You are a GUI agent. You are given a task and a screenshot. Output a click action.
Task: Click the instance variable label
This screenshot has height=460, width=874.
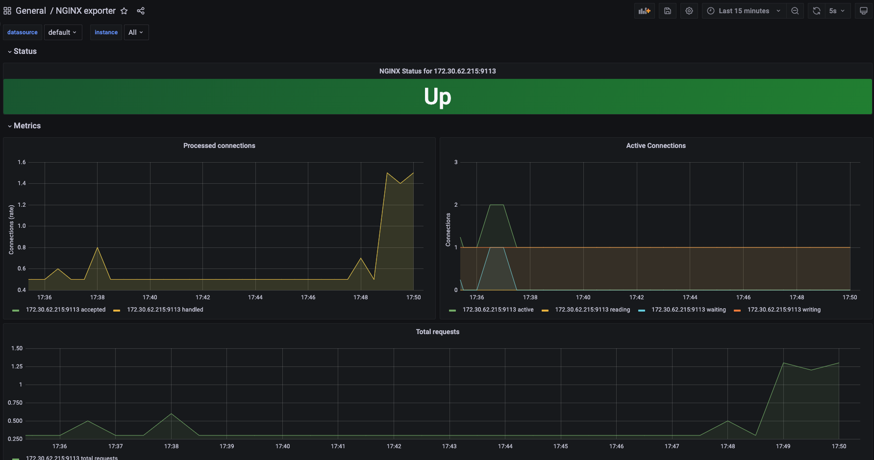click(x=106, y=32)
